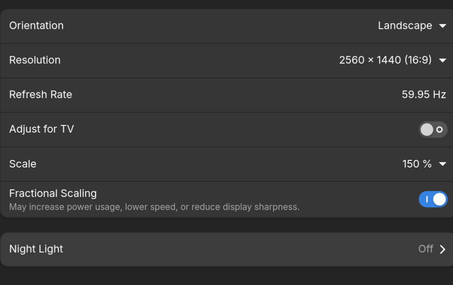The height and width of the screenshot is (285, 453).
Task: Open the Landscape orientation dropdown
Action: [405, 26]
